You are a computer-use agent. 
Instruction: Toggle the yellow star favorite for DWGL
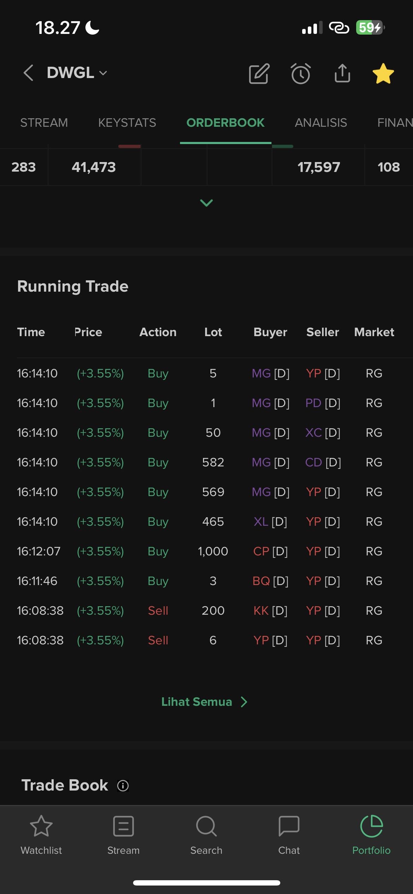pyautogui.click(x=383, y=73)
